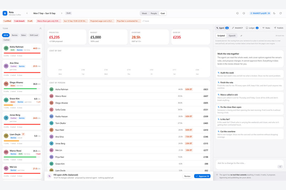Click Diego Alvarez's DA avatar in Team list

coord(6,84)
